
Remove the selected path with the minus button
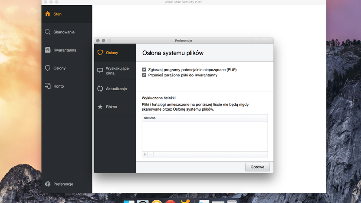click(151, 154)
